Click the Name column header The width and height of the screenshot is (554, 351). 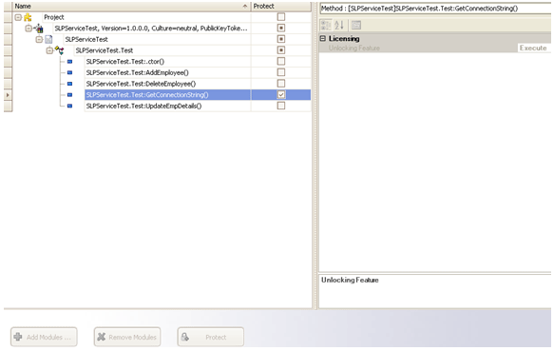click(131, 7)
